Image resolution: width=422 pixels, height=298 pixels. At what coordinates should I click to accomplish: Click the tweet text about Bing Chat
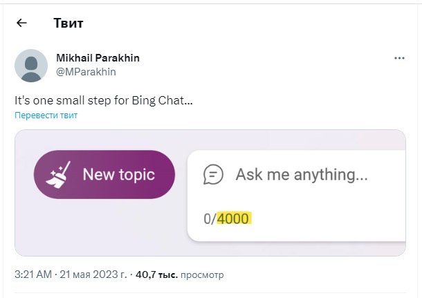[104, 100]
